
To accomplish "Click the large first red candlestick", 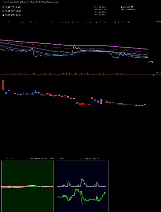I will [3, 85].
